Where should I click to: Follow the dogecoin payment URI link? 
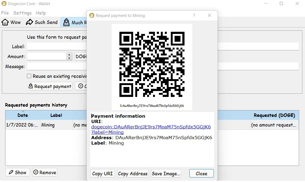click(x=151, y=127)
